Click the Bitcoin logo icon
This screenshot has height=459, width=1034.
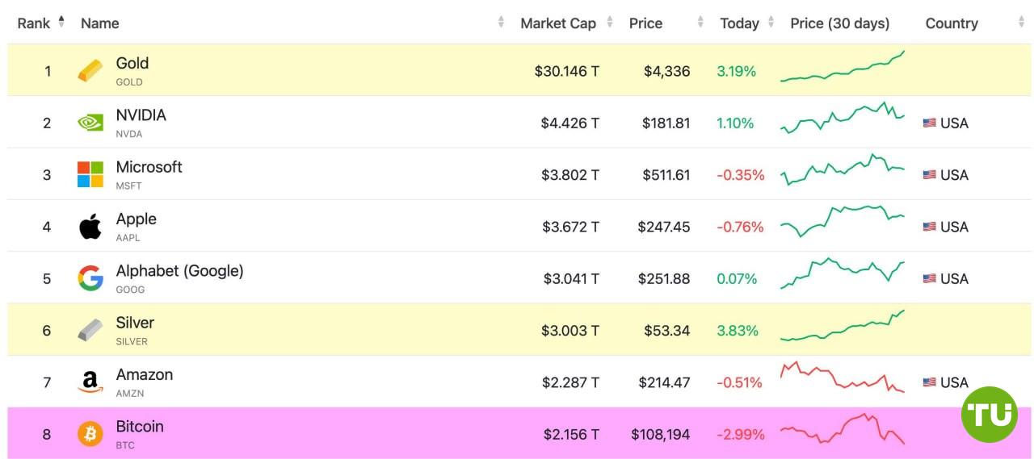[x=90, y=434]
